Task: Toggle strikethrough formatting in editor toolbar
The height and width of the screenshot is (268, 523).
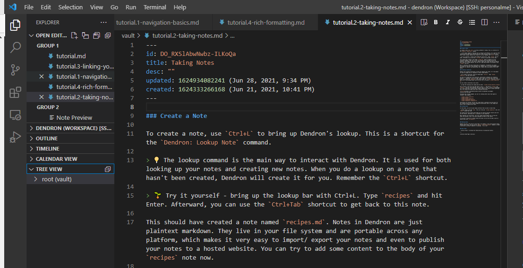Action: [x=460, y=22]
